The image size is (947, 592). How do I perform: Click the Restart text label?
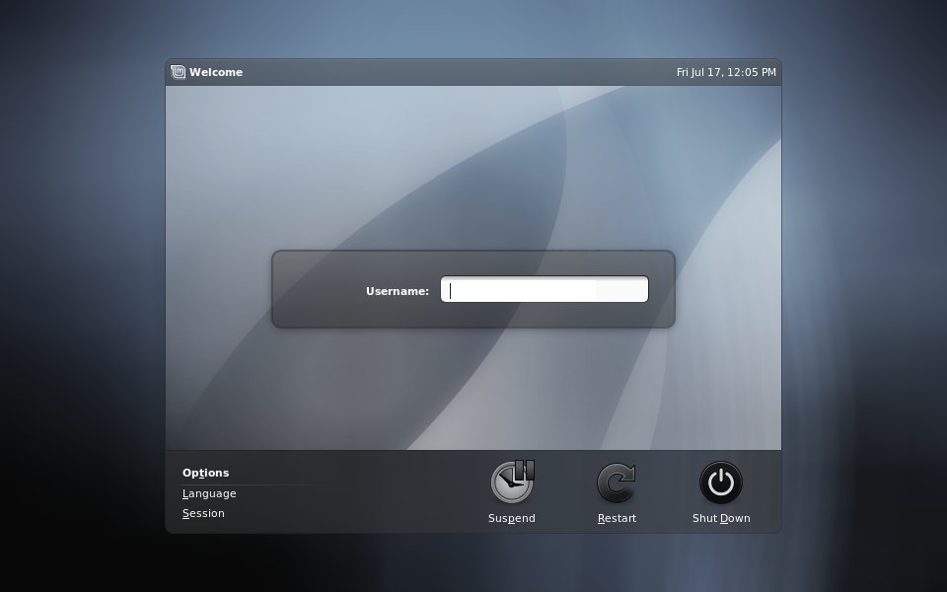(x=617, y=518)
